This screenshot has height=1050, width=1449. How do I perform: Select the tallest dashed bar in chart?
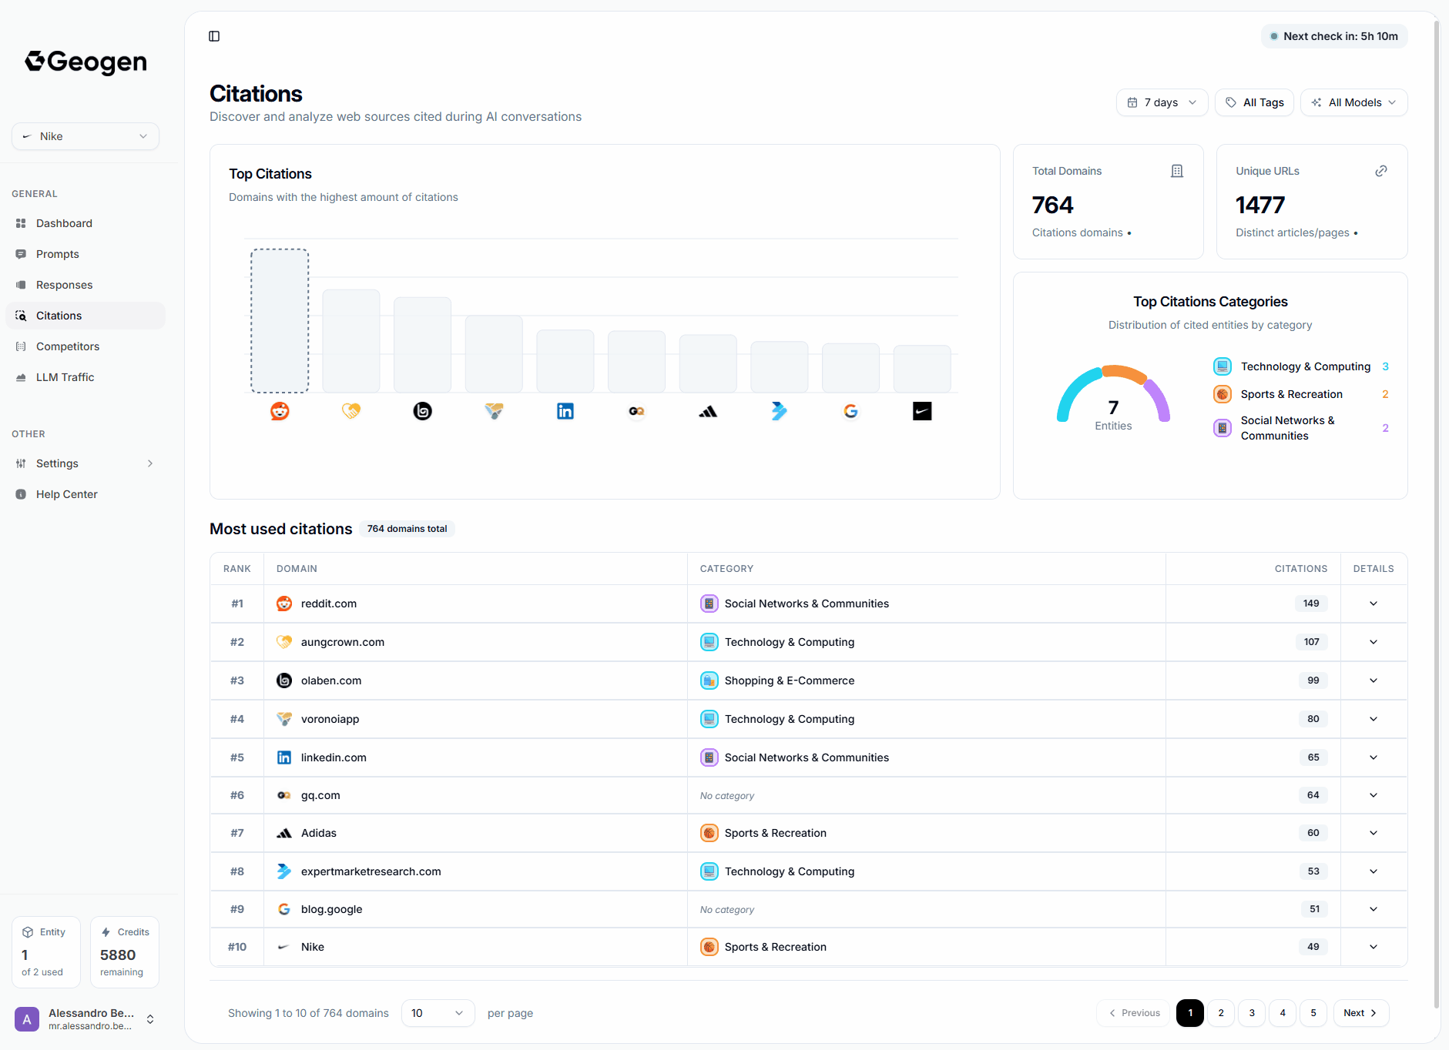(x=280, y=320)
